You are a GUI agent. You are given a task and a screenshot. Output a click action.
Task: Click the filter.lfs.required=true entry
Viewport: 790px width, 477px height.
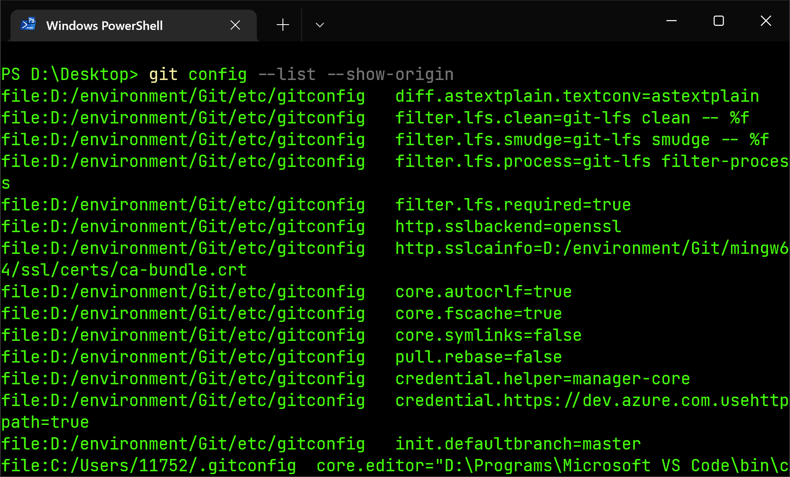coord(513,205)
